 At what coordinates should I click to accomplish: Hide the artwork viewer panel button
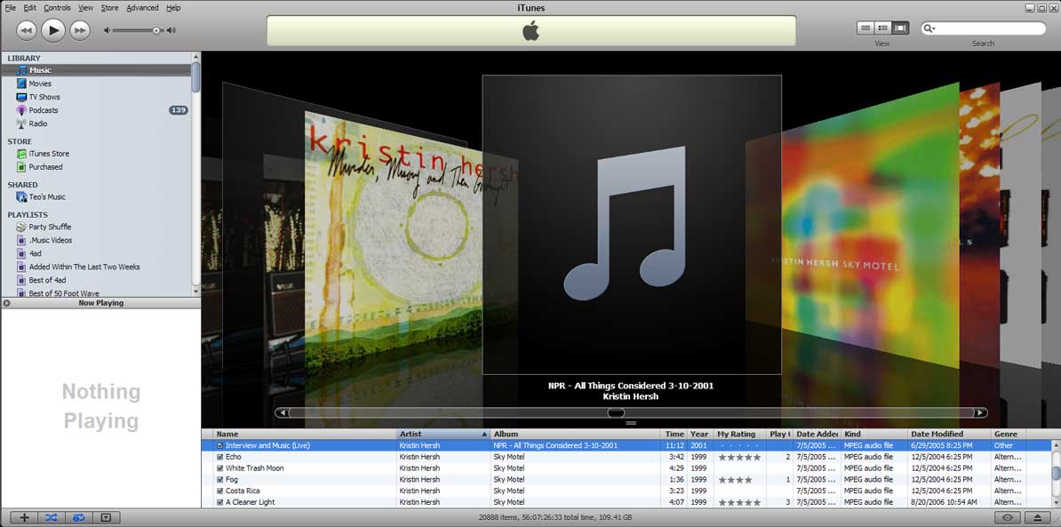point(106,517)
